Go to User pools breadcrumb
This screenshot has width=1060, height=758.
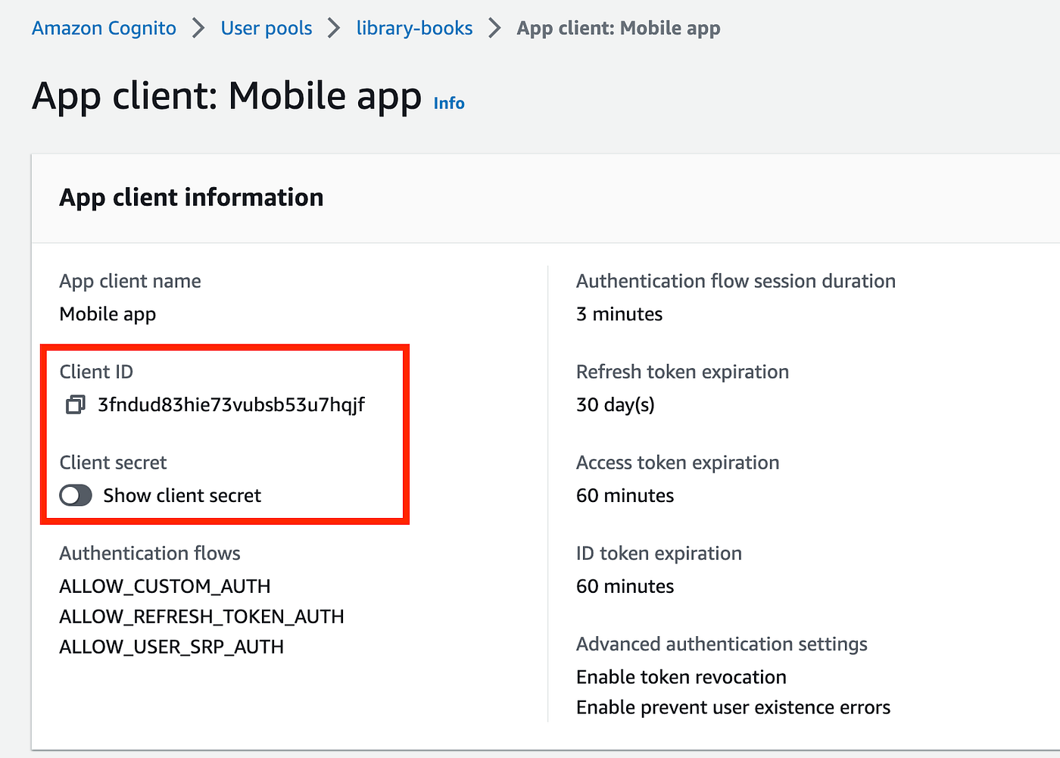267,28
